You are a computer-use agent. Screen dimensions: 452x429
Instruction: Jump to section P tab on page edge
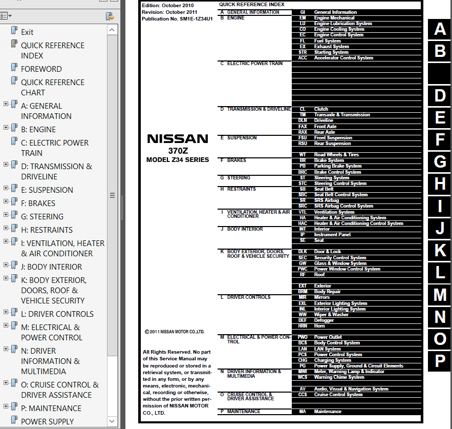click(440, 361)
